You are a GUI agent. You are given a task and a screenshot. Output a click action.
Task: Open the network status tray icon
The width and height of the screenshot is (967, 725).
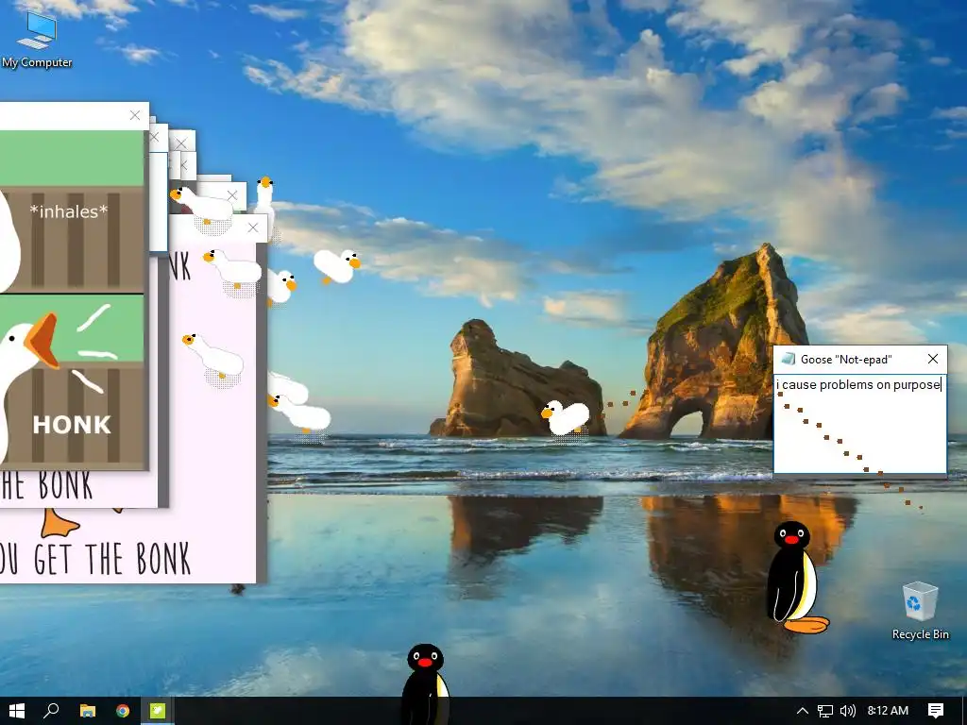coord(825,711)
